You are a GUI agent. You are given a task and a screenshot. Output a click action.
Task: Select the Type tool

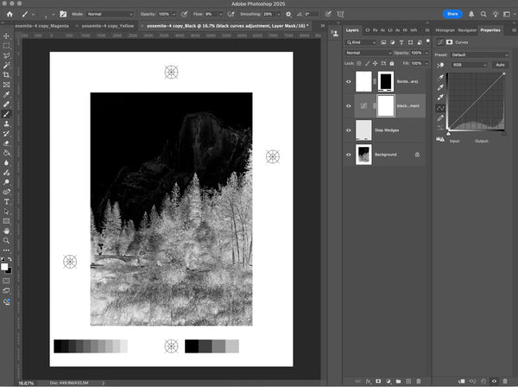pos(6,201)
